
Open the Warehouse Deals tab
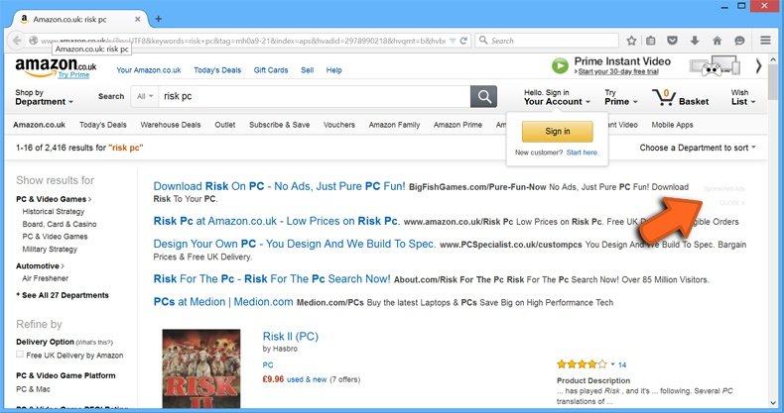pos(170,125)
